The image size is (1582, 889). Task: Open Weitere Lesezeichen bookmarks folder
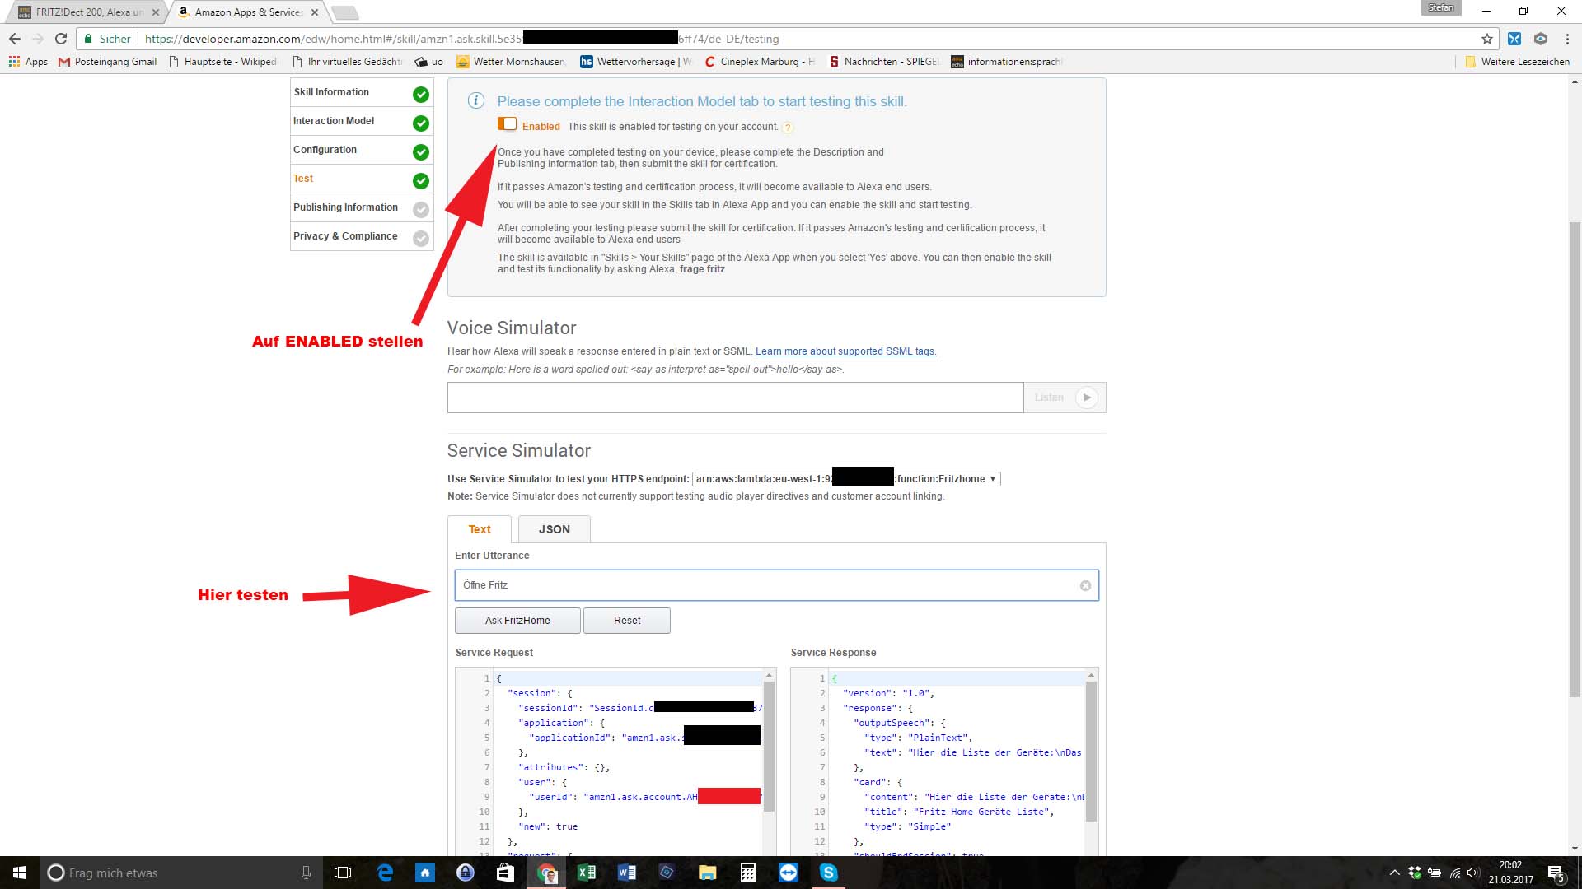(x=1517, y=62)
